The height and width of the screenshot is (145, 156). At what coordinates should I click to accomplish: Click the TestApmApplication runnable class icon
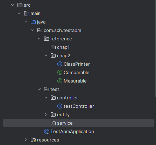click(x=47, y=131)
